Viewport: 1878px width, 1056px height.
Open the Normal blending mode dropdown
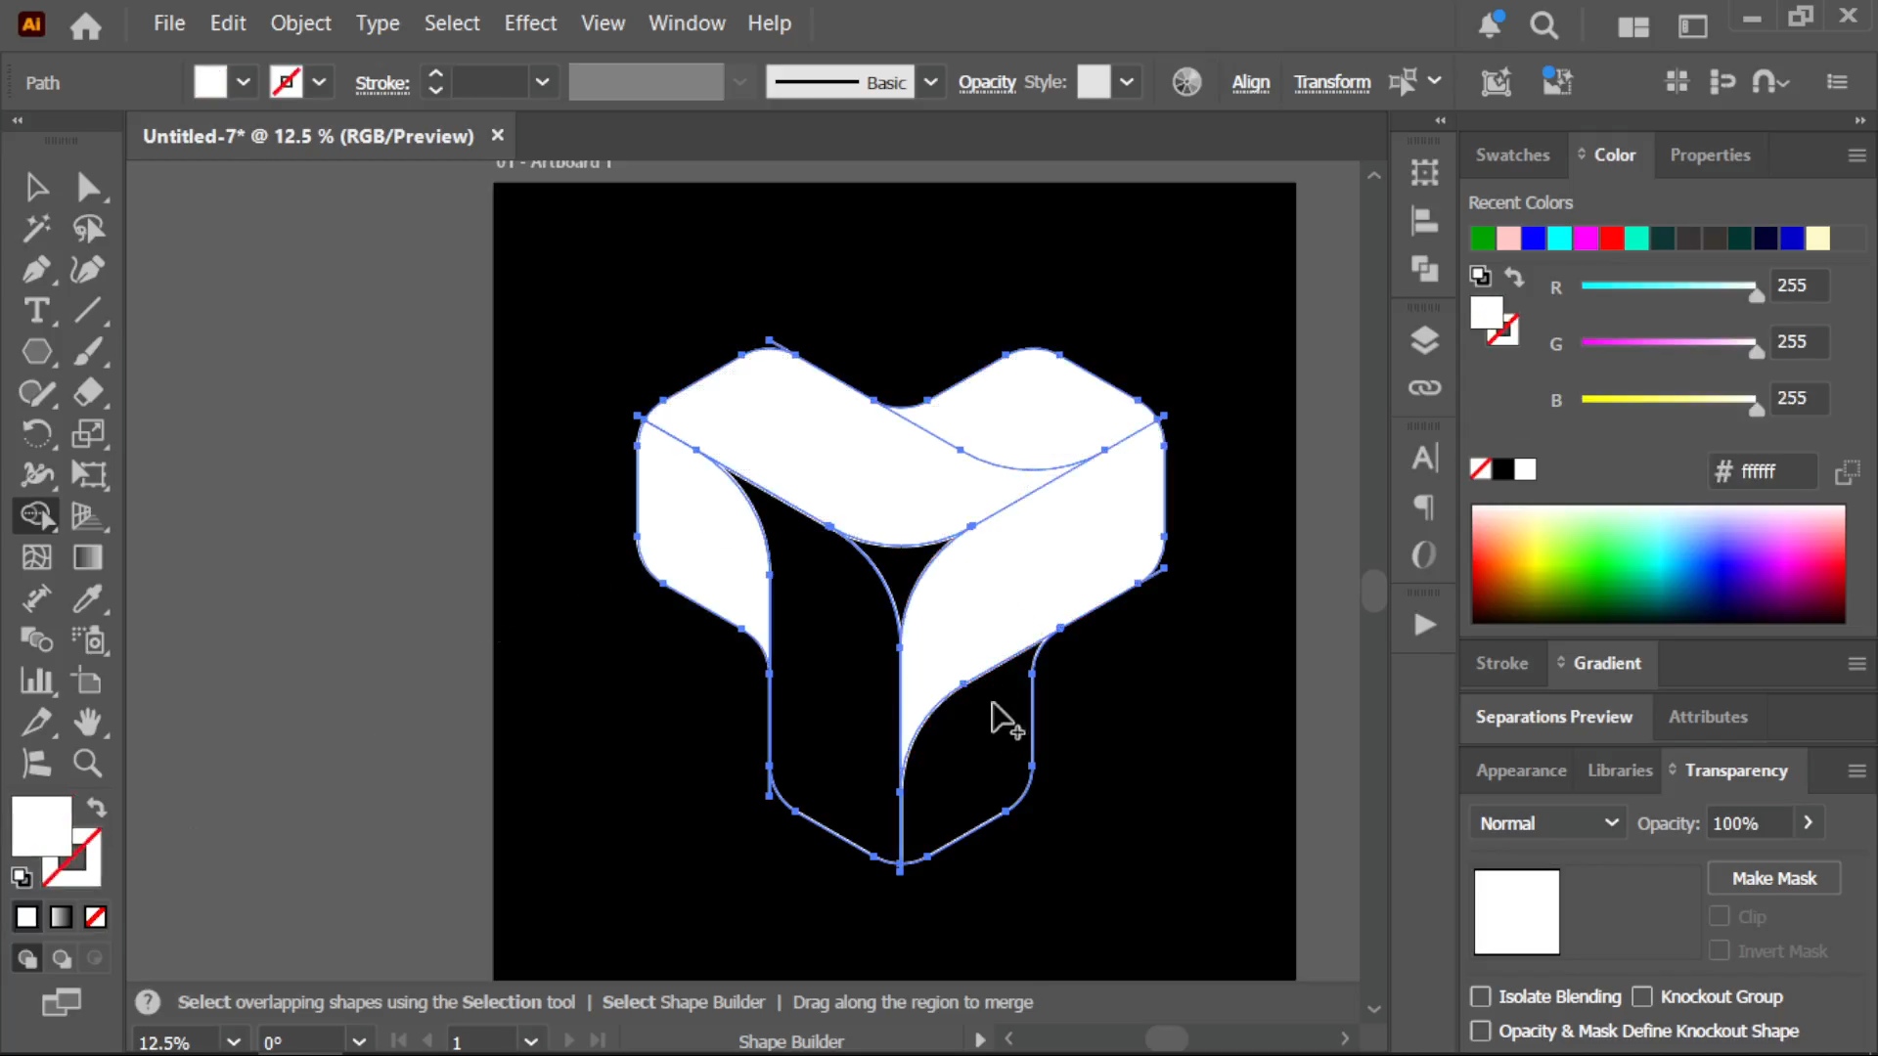(x=1546, y=823)
